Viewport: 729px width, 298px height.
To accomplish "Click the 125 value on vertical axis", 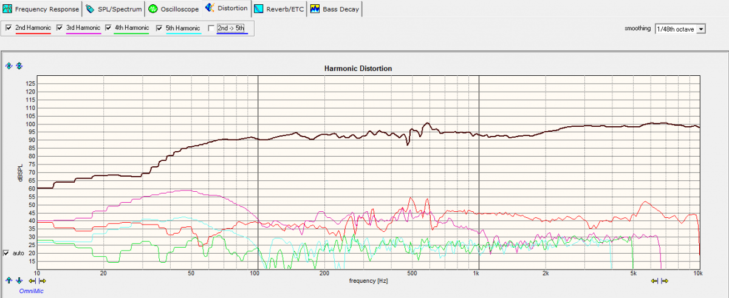I will pos(30,83).
